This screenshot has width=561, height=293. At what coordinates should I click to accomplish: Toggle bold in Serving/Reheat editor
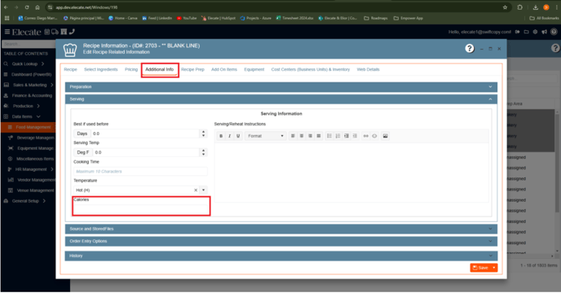(x=221, y=136)
